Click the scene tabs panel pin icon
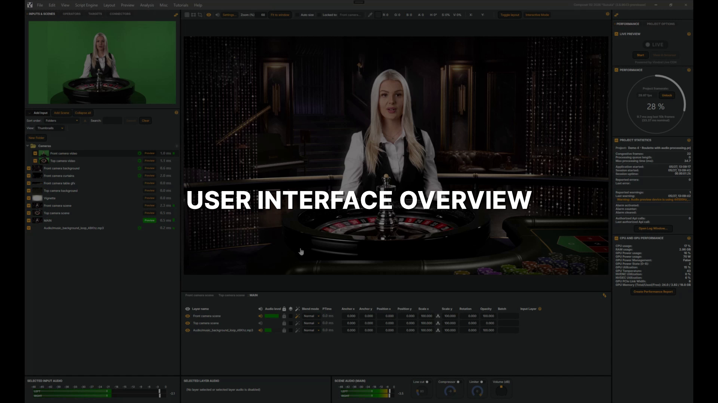Viewport: 718px width, 403px height. [604, 295]
